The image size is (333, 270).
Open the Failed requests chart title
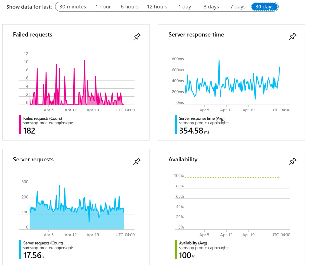[x=33, y=35]
